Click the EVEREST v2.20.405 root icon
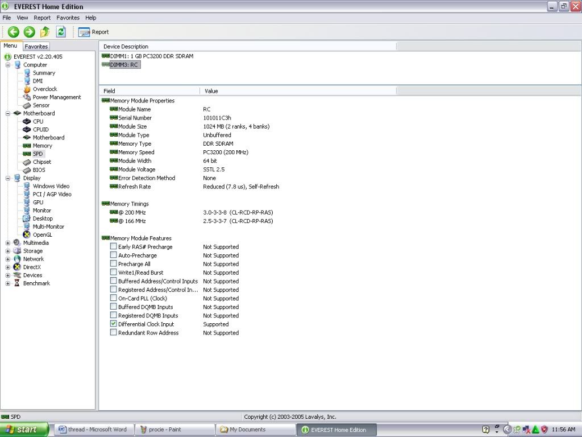The height and width of the screenshot is (437, 582). click(7, 57)
